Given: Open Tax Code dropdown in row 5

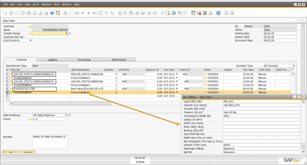Looking at the screenshot, I should point(177,89).
